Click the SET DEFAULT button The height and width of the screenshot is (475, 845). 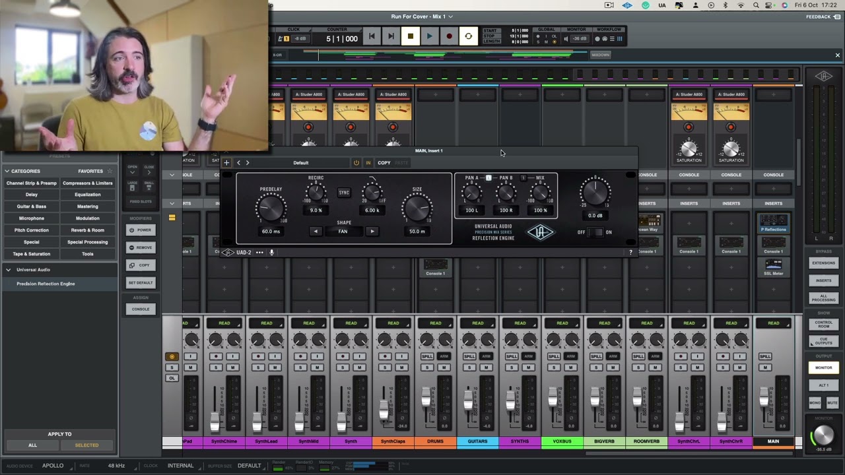pos(141,282)
